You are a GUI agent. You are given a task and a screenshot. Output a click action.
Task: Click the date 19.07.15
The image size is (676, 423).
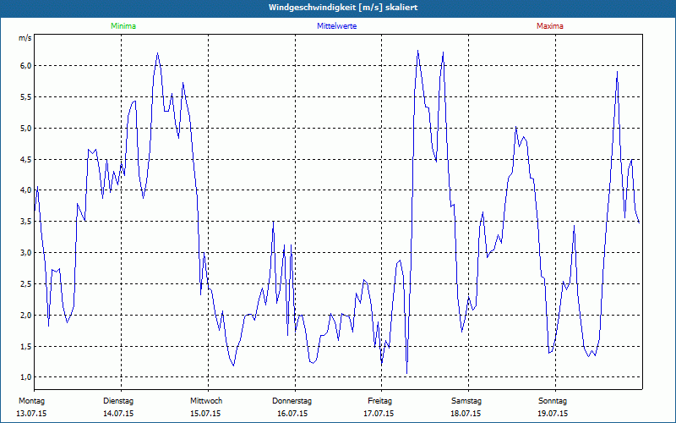(x=553, y=414)
